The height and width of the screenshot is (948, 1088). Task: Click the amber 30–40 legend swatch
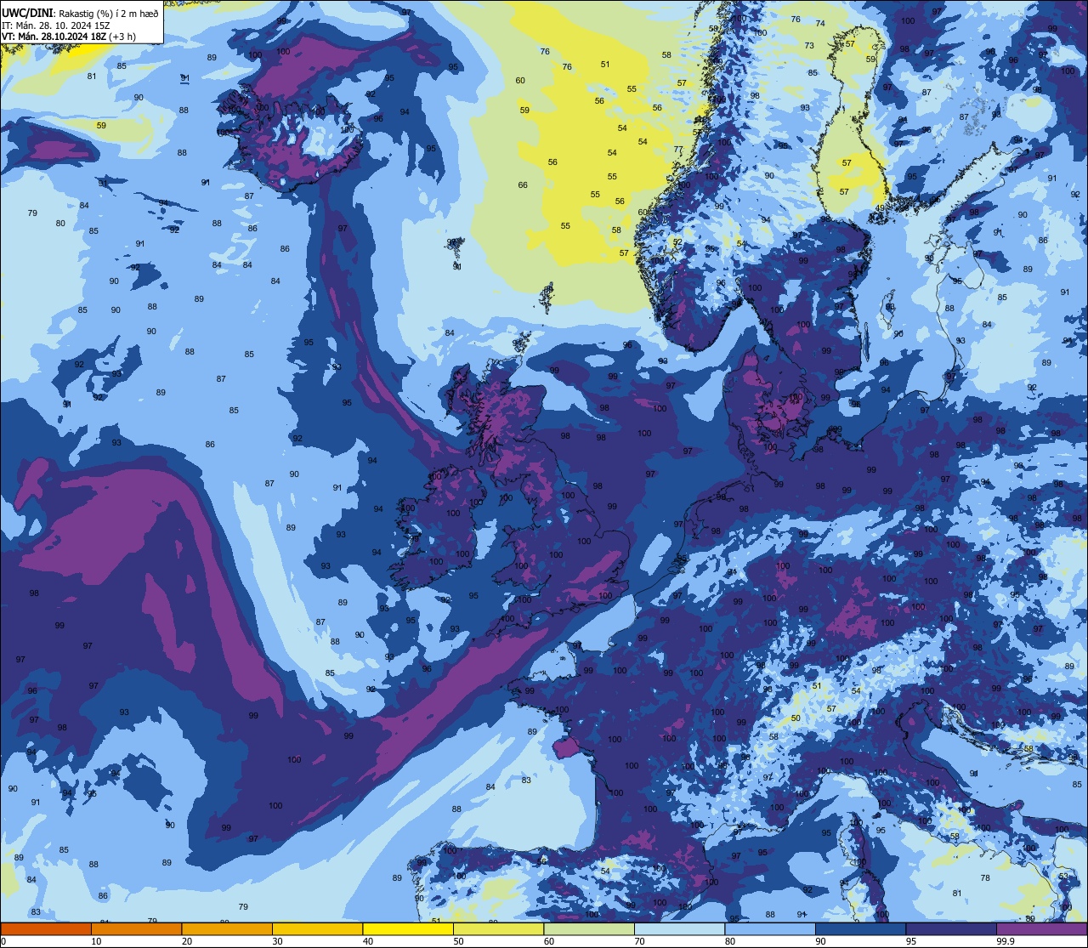pos(317,929)
